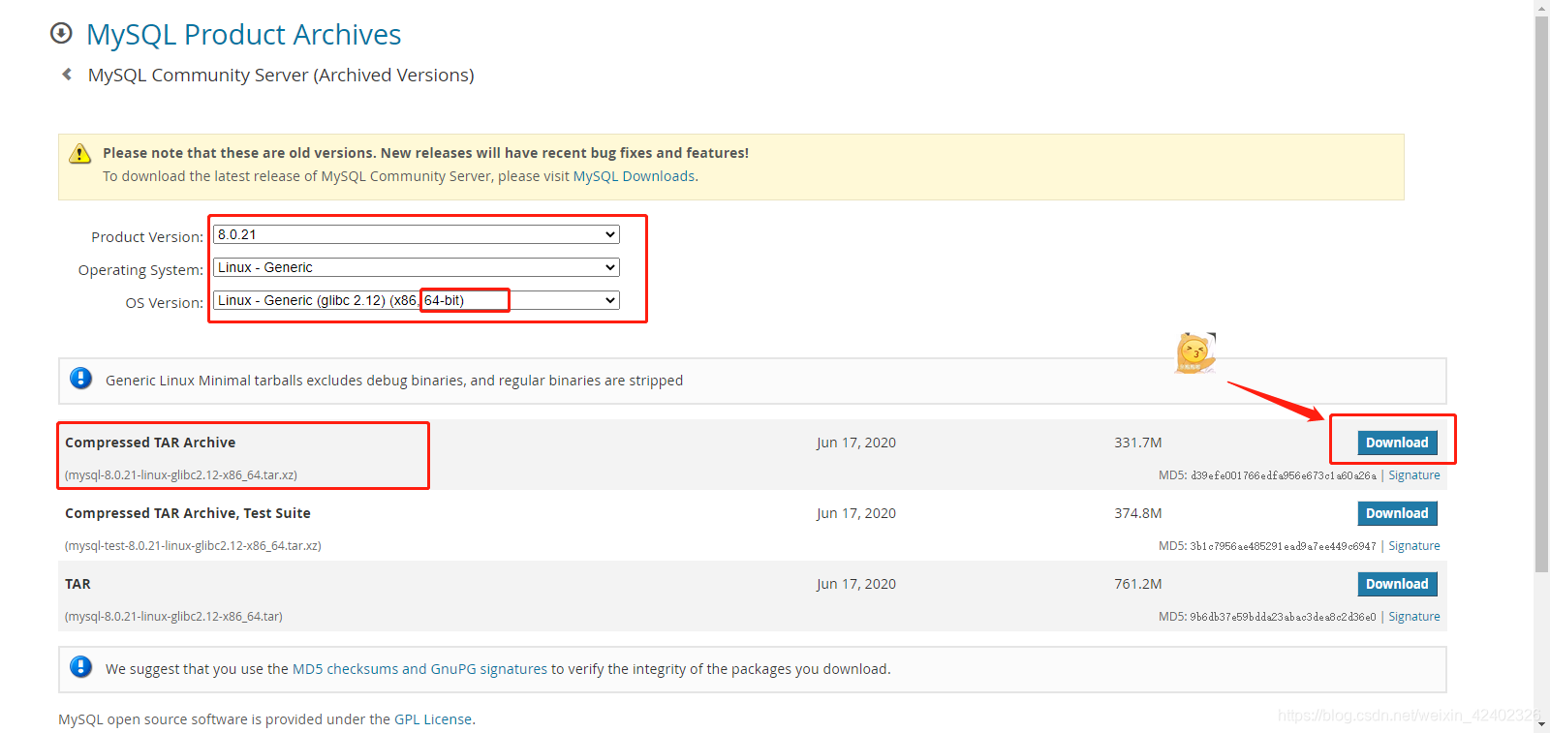Click filename mysql-8.0.21-linux-glibc2.12-x86_64.tar
Screen dimensions: 1550x733
(173, 617)
